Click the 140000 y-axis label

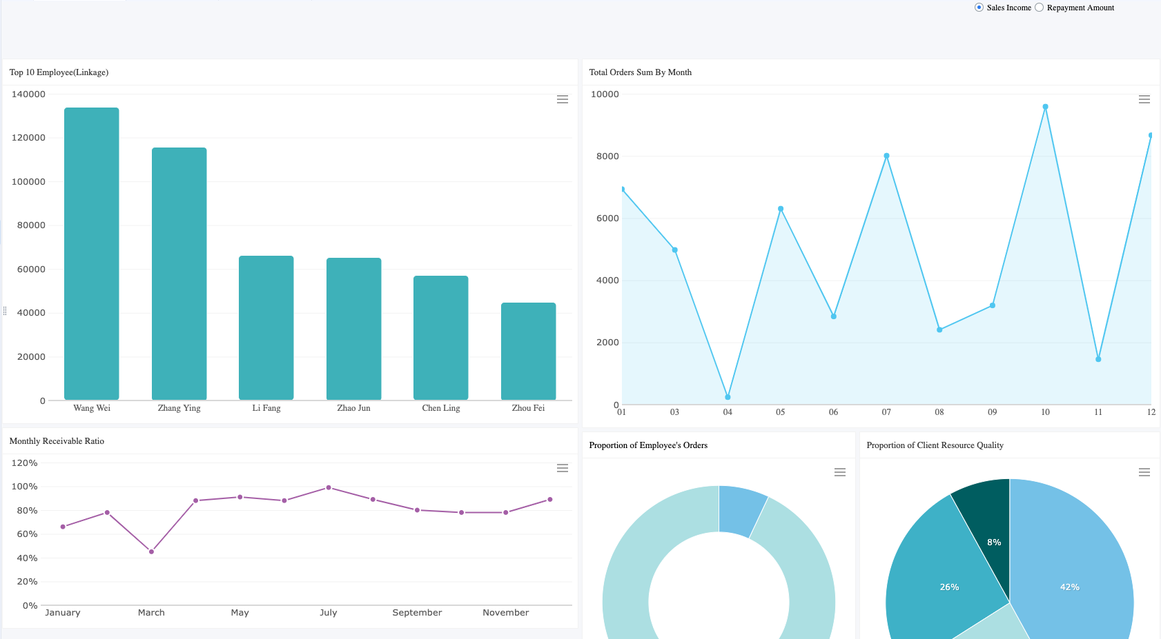point(28,94)
